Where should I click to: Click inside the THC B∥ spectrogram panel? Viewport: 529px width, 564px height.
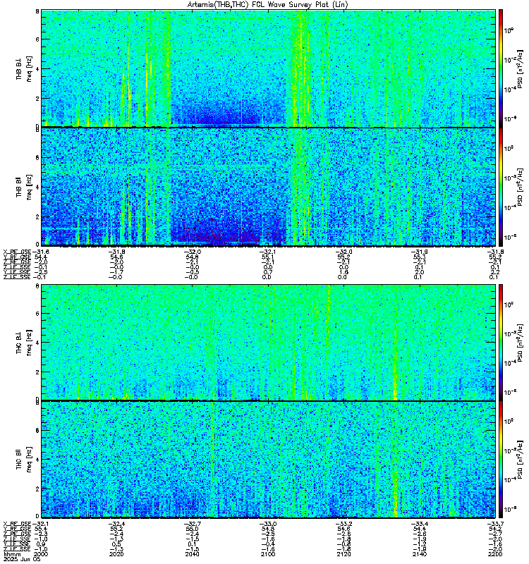[x=268, y=460]
